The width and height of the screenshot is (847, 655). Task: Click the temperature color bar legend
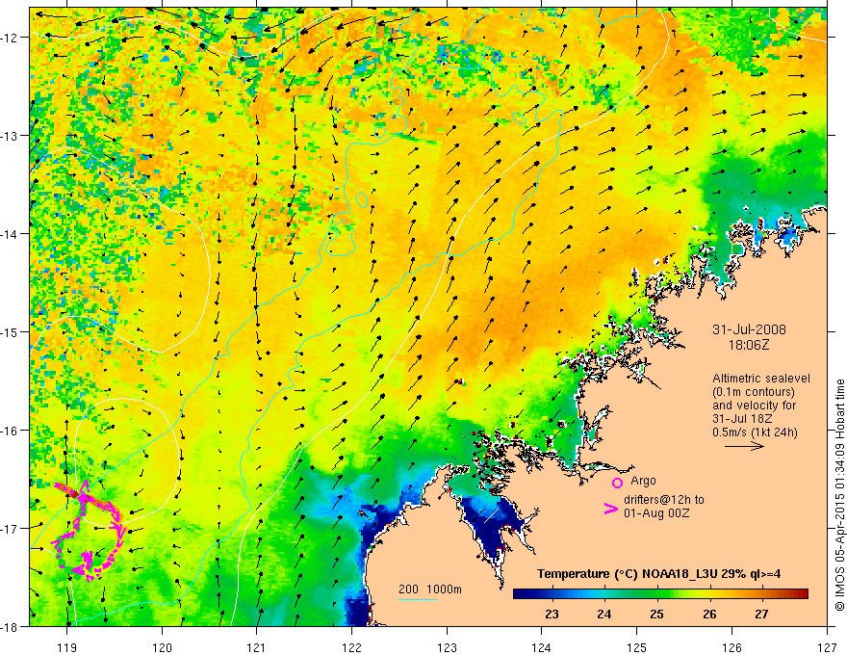[660, 594]
